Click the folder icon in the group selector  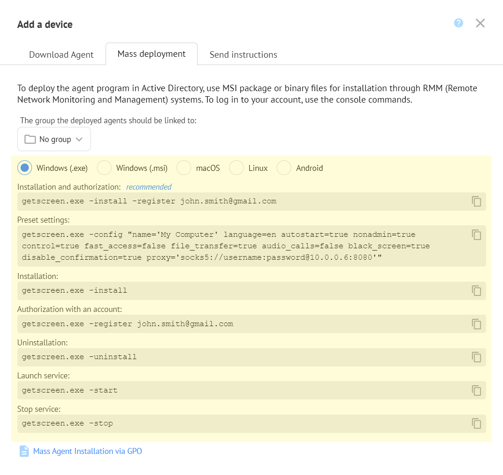pyautogui.click(x=30, y=139)
